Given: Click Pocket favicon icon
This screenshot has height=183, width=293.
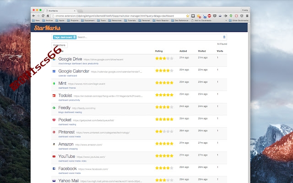Looking at the screenshot, I should pyautogui.click(x=54, y=120).
